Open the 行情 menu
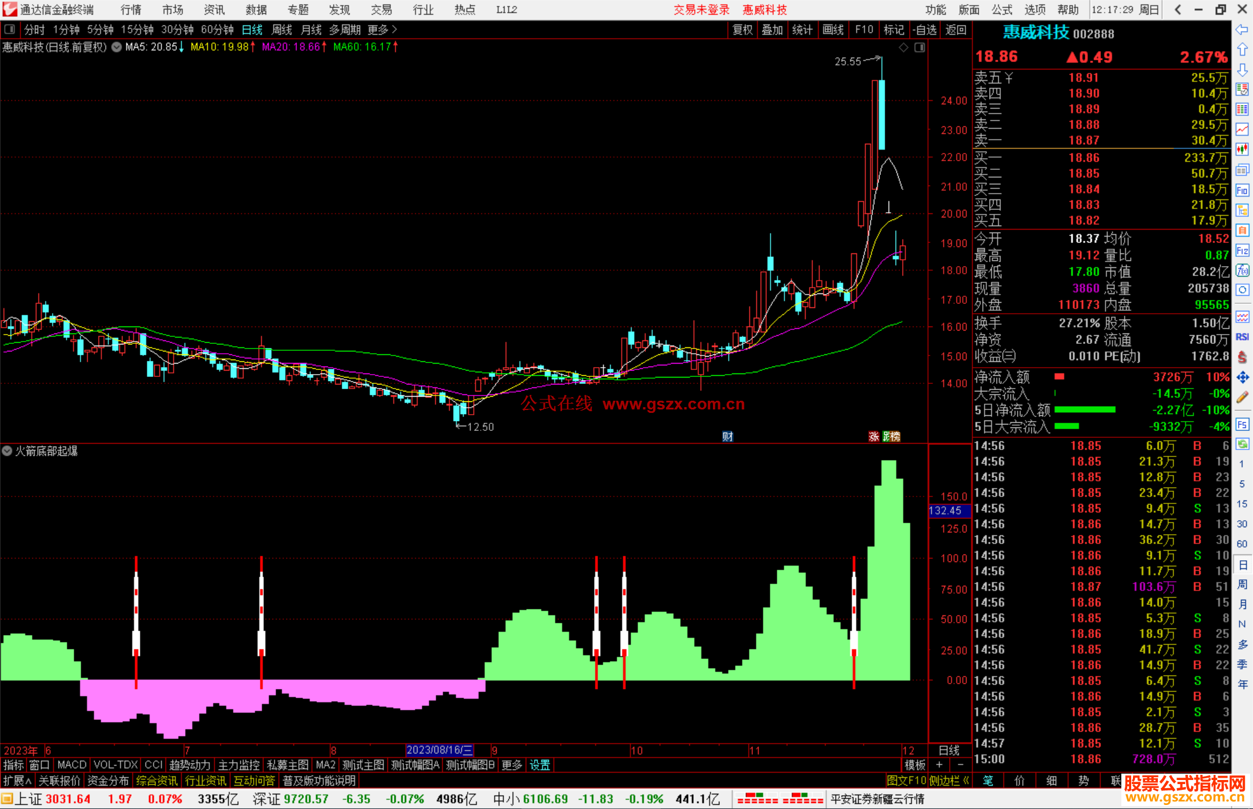Viewport: 1253px width, 809px height. pyautogui.click(x=131, y=10)
